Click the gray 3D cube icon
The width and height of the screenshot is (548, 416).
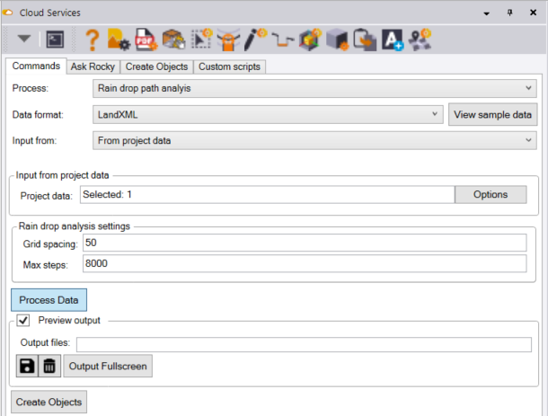point(338,39)
